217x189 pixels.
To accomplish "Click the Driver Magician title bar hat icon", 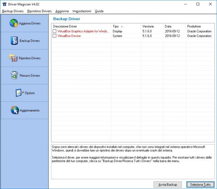I will 4,4.
